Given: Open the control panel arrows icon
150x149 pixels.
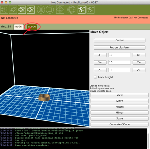Looking at the screenshot, I should (x=60, y=10).
